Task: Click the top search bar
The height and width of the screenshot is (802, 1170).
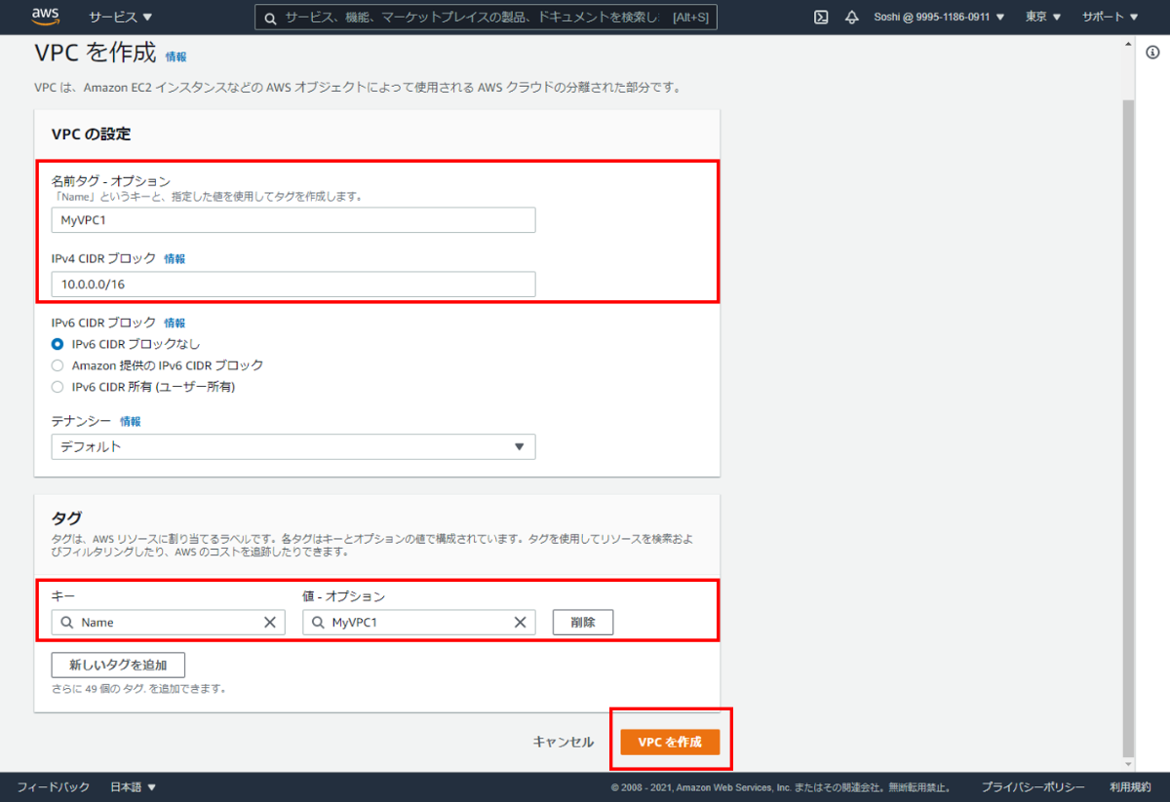Action: point(486,18)
